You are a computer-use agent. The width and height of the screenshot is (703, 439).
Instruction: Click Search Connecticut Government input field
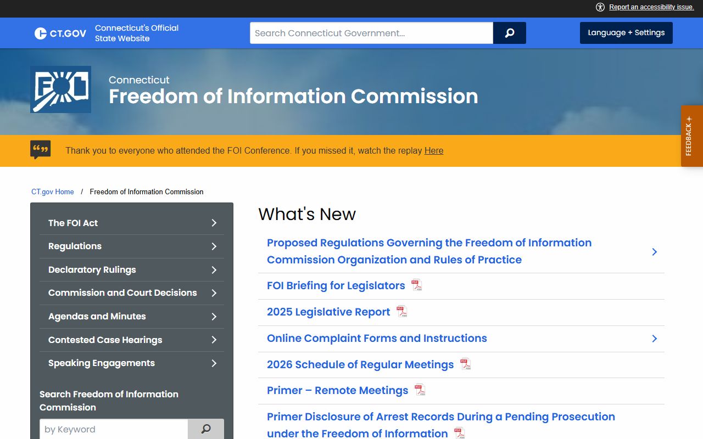pos(371,33)
